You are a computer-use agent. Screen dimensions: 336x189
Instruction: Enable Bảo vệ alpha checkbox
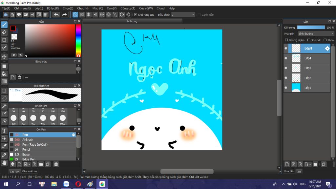286,40
